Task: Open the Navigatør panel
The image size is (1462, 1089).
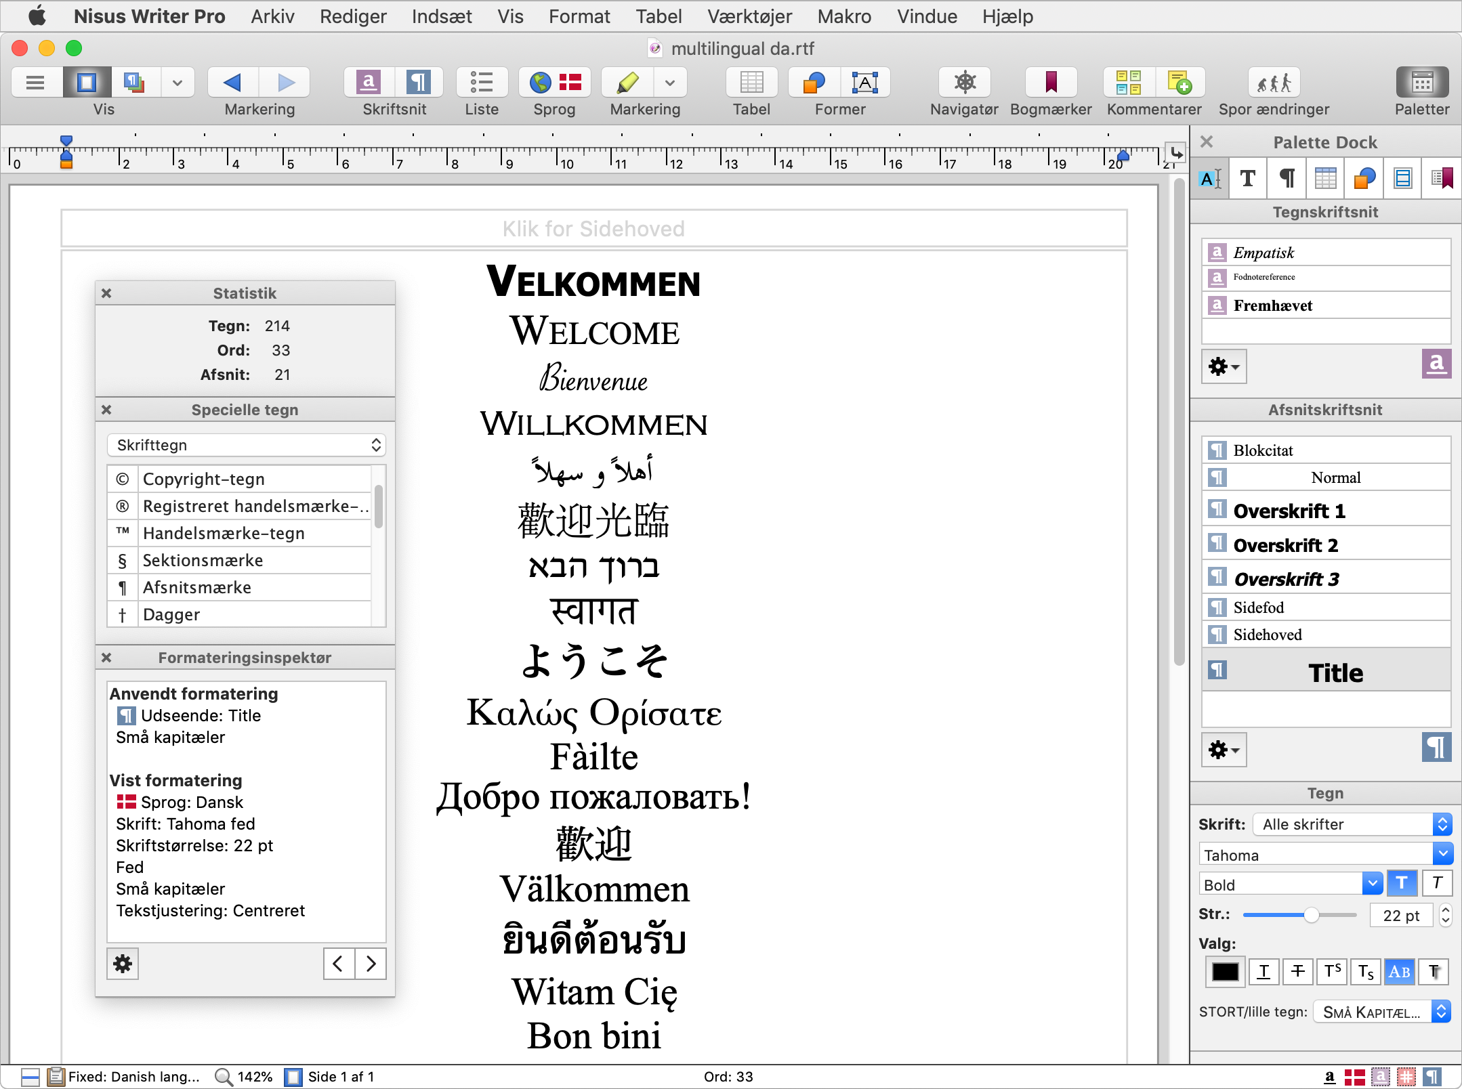Action: point(965,83)
